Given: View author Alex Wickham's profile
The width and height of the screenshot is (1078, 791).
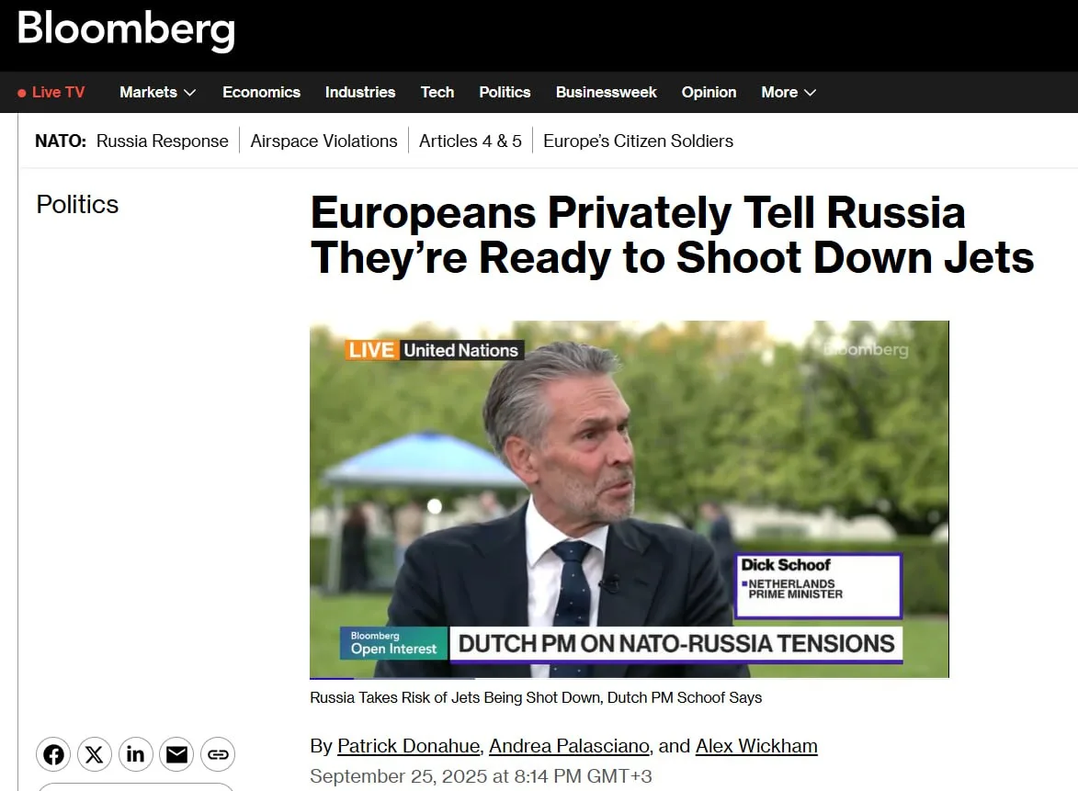Looking at the screenshot, I should (755, 745).
